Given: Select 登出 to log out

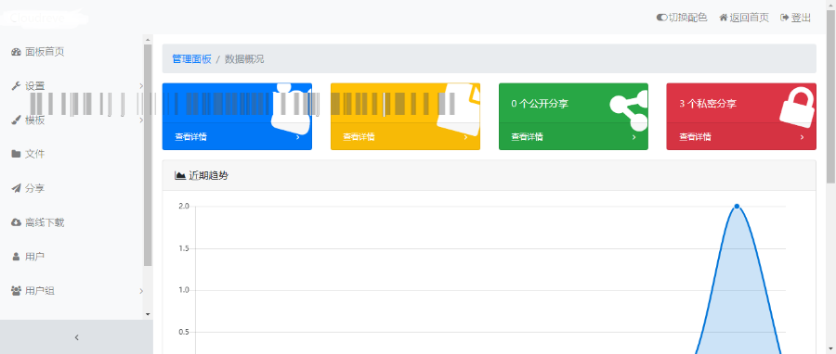Looking at the screenshot, I should pyautogui.click(x=795, y=18).
